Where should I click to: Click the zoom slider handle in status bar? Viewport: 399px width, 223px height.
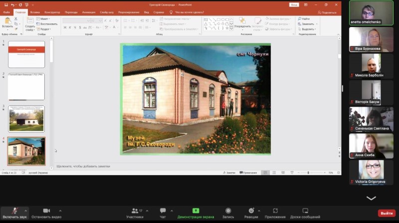(308, 173)
